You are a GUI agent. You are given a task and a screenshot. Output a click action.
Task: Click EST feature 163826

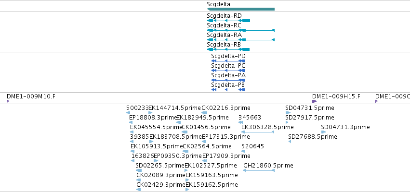tap(133, 161)
